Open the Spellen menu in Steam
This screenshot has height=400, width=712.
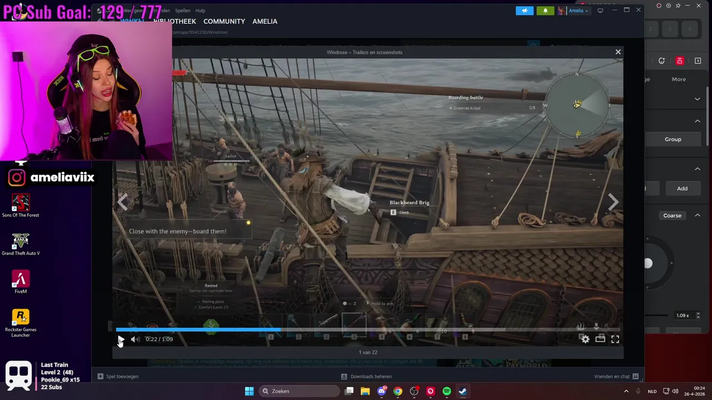click(x=182, y=11)
